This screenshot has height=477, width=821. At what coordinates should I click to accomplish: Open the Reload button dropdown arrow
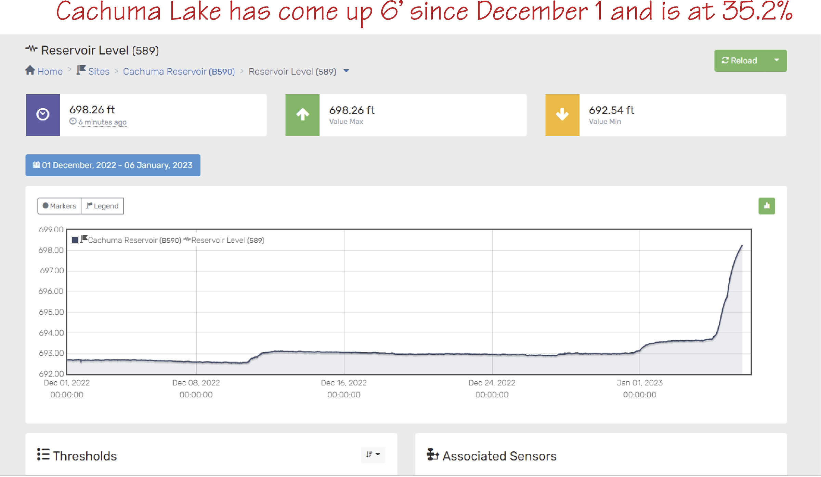click(x=777, y=60)
